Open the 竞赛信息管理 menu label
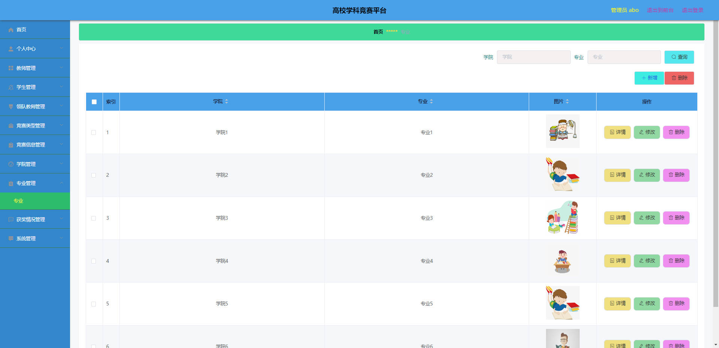Viewport: 719px width, 348px height. coord(31,145)
